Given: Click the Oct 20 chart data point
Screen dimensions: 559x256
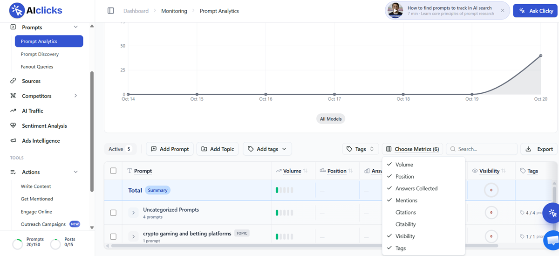Looking at the screenshot, I should [x=541, y=55].
